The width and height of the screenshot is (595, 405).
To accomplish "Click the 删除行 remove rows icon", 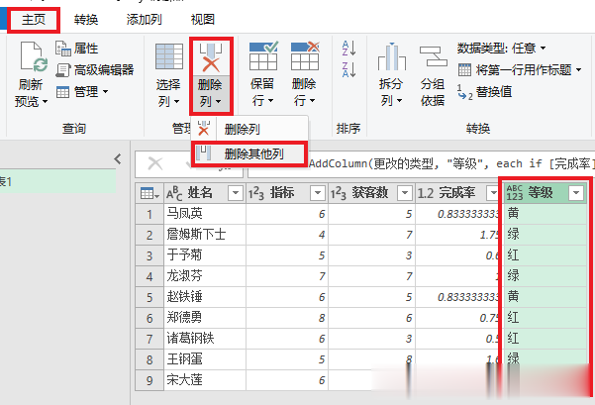I will coord(305,56).
